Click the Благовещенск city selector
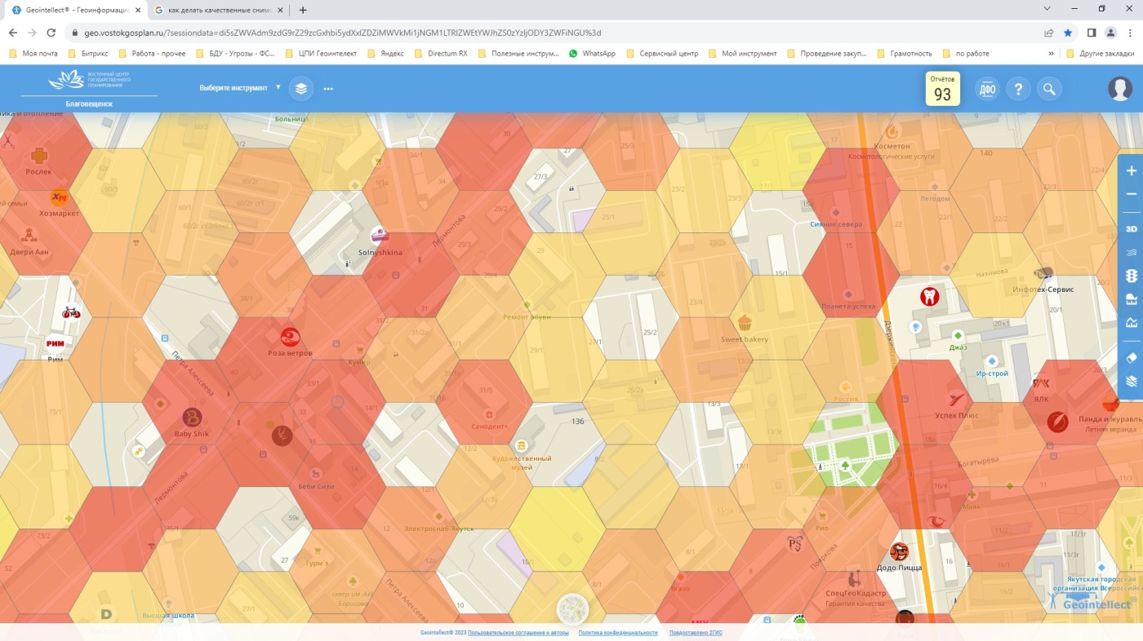 [x=89, y=104]
